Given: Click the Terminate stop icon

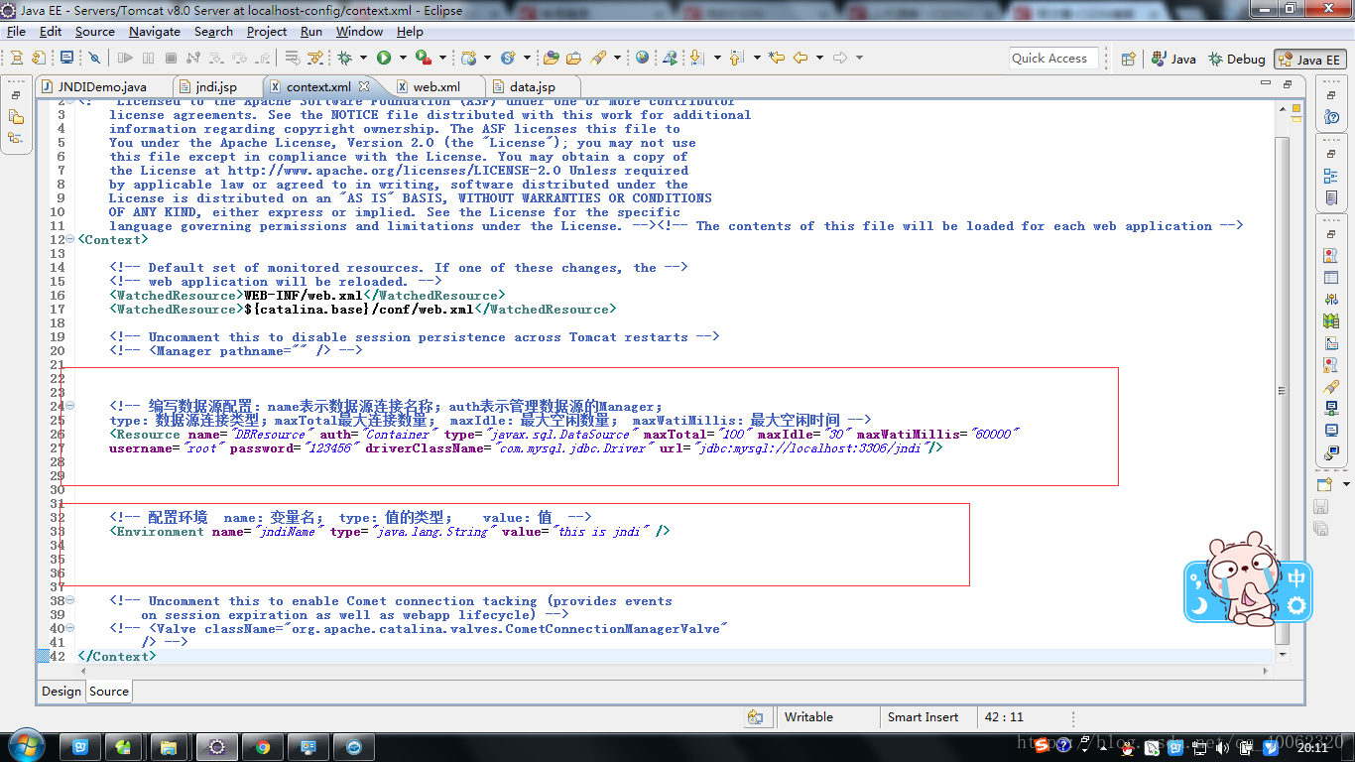Looking at the screenshot, I should [x=171, y=58].
